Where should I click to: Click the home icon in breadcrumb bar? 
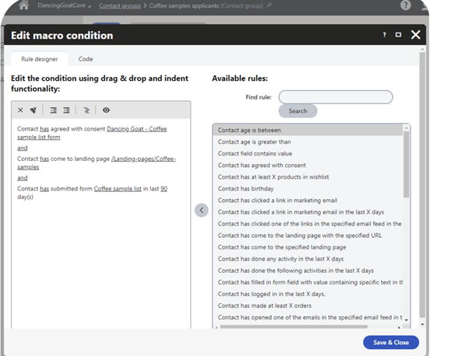23,5
